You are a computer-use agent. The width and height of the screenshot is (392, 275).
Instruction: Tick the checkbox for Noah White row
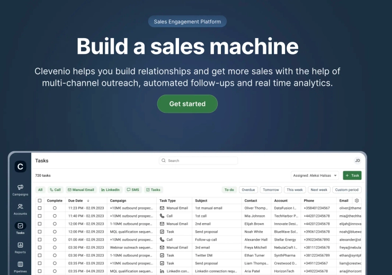coord(40,232)
